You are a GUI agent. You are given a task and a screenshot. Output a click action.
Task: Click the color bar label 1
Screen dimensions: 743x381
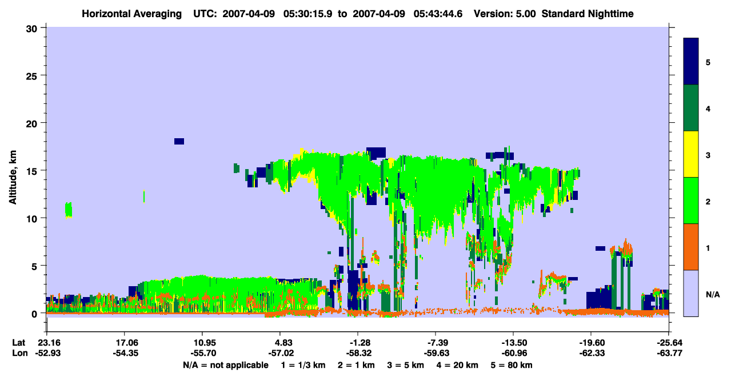point(708,247)
